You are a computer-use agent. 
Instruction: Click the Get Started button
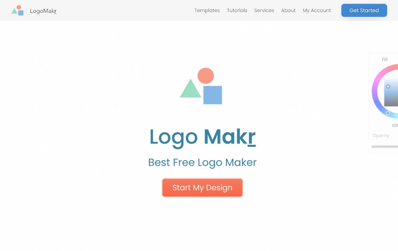(364, 10)
